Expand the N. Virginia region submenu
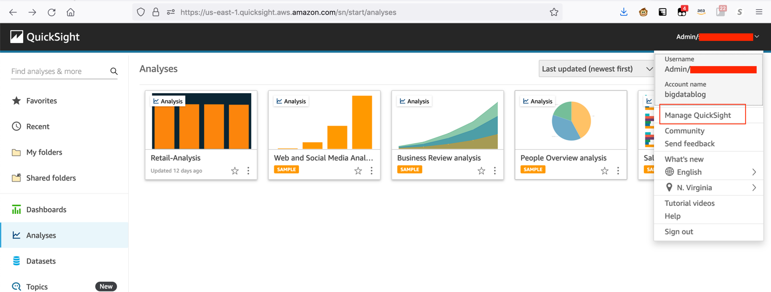The height and width of the screenshot is (292, 771). coord(754,187)
